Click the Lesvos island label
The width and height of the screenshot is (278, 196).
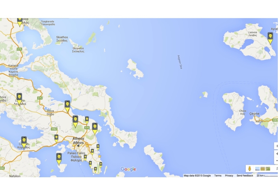click(253, 34)
